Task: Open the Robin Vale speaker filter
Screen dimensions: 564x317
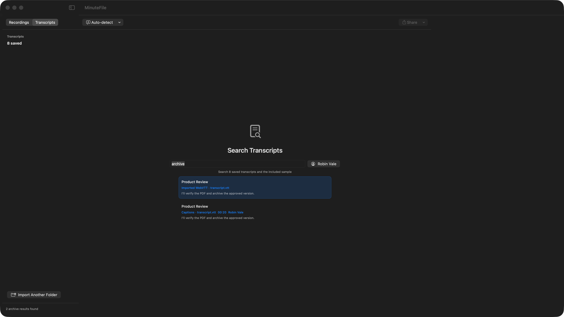Action: coord(323,164)
